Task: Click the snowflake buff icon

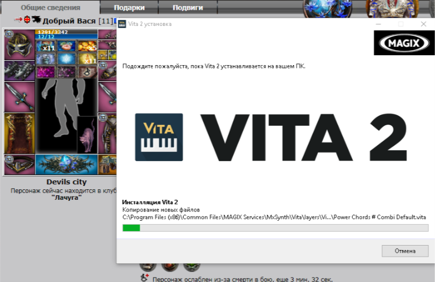Action: point(67,59)
